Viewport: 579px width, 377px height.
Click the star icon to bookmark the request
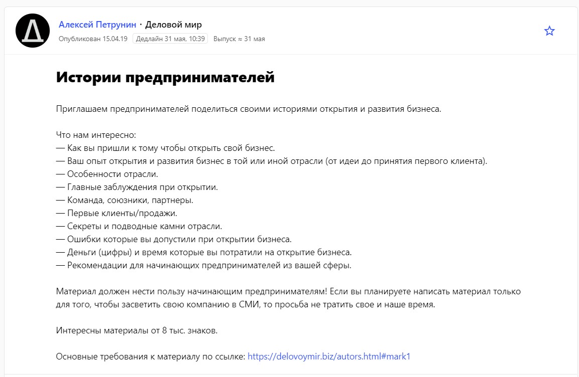(549, 31)
